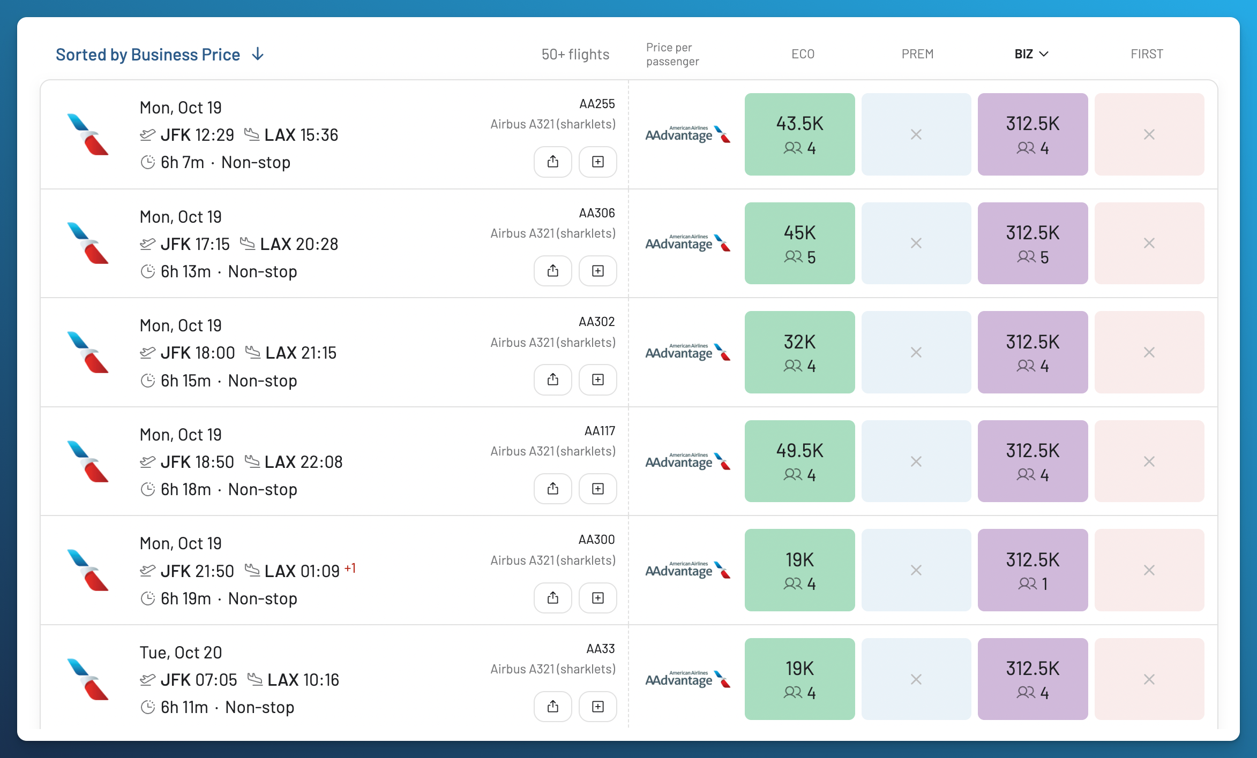
Task: Select 19K economy fare for AA300
Action: point(799,570)
